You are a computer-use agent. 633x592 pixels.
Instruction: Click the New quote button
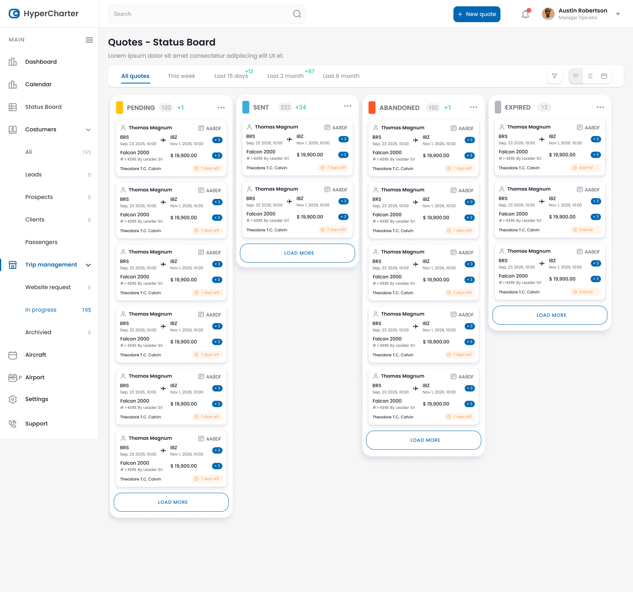(477, 14)
